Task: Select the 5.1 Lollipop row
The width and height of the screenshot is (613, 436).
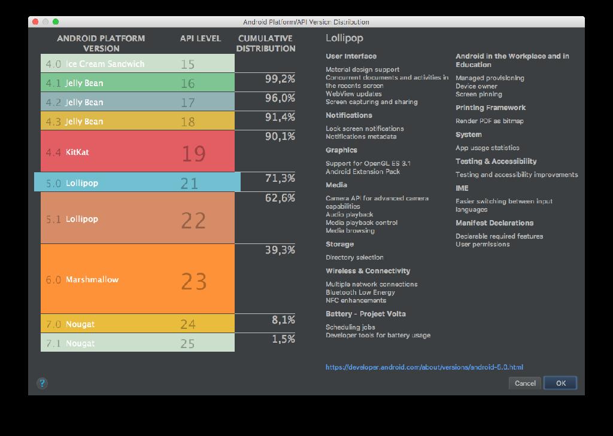Action: (138, 218)
